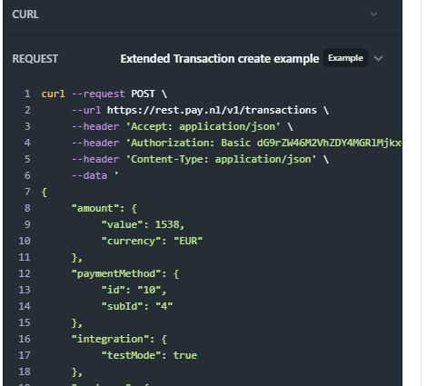Click the https://rest.pay.nl/v1/transactions URL
Image resolution: width=427 pixels, height=386 pixels.
[212, 110]
